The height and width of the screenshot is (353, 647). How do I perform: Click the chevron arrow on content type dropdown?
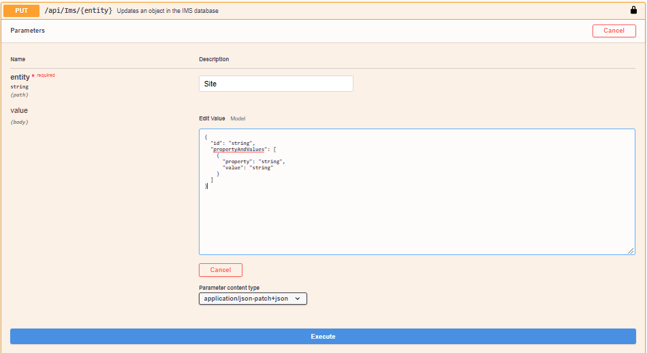(298, 299)
